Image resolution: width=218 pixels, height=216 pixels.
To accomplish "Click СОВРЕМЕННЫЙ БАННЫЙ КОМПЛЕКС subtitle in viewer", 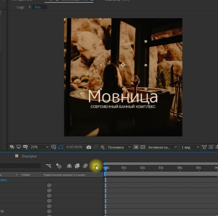I will pyautogui.click(x=123, y=107).
